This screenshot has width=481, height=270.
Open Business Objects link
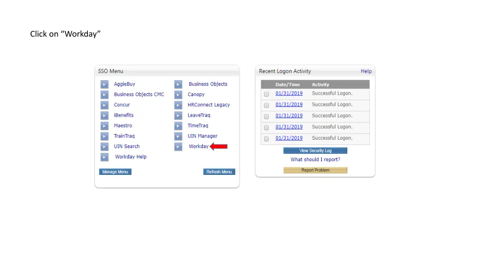pyautogui.click(x=208, y=84)
